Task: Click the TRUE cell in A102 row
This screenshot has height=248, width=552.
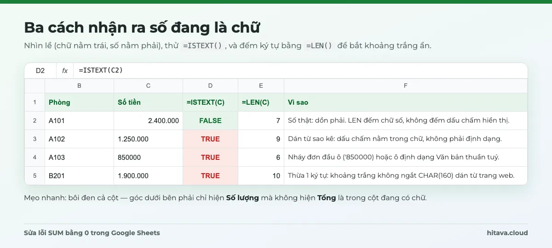Action: [x=211, y=139]
